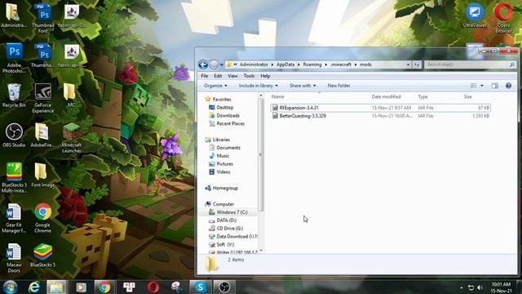This screenshot has height=294, width=522.
Task: Open recent pages dropdown arrow
Action: (222, 65)
